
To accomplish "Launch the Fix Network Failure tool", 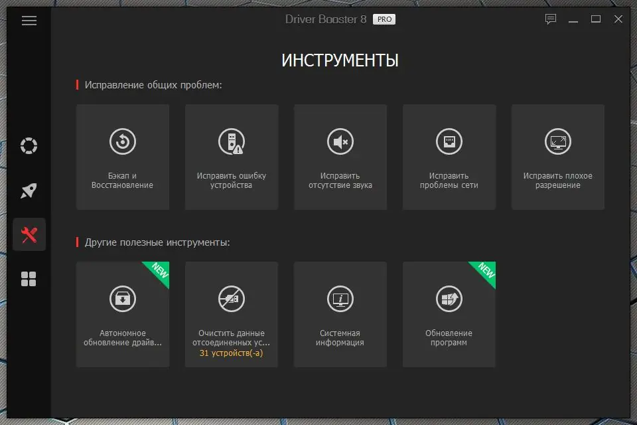I will tap(449, 157).
